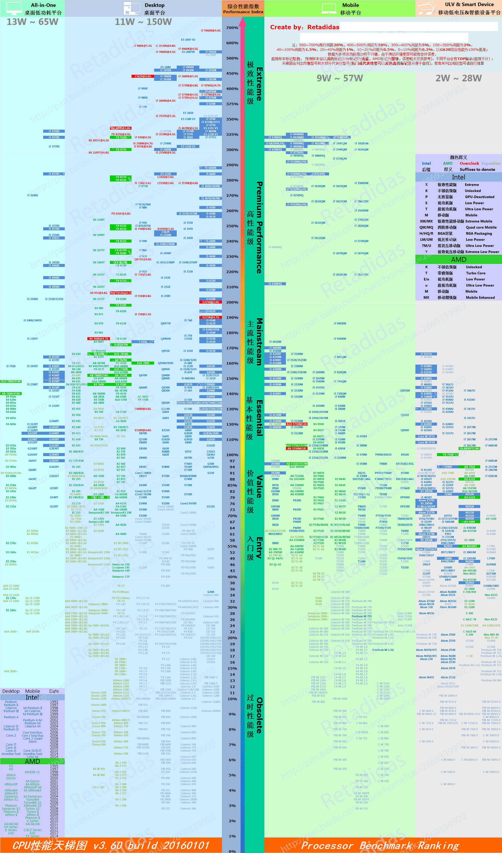Click the red 'Overclock' legend word

coord(469,163)
